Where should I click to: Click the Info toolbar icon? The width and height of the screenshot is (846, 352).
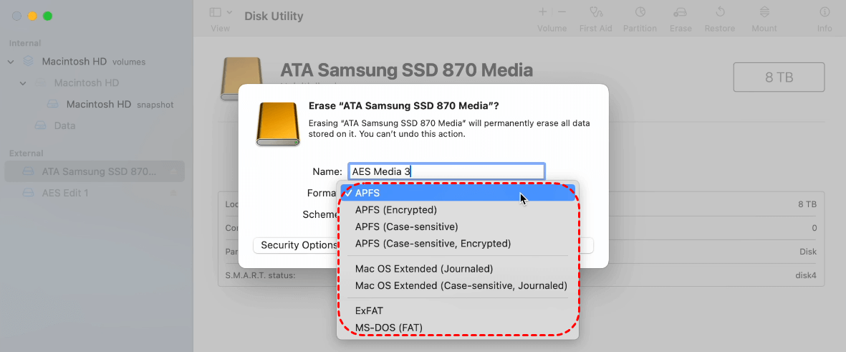pos(825,12)
